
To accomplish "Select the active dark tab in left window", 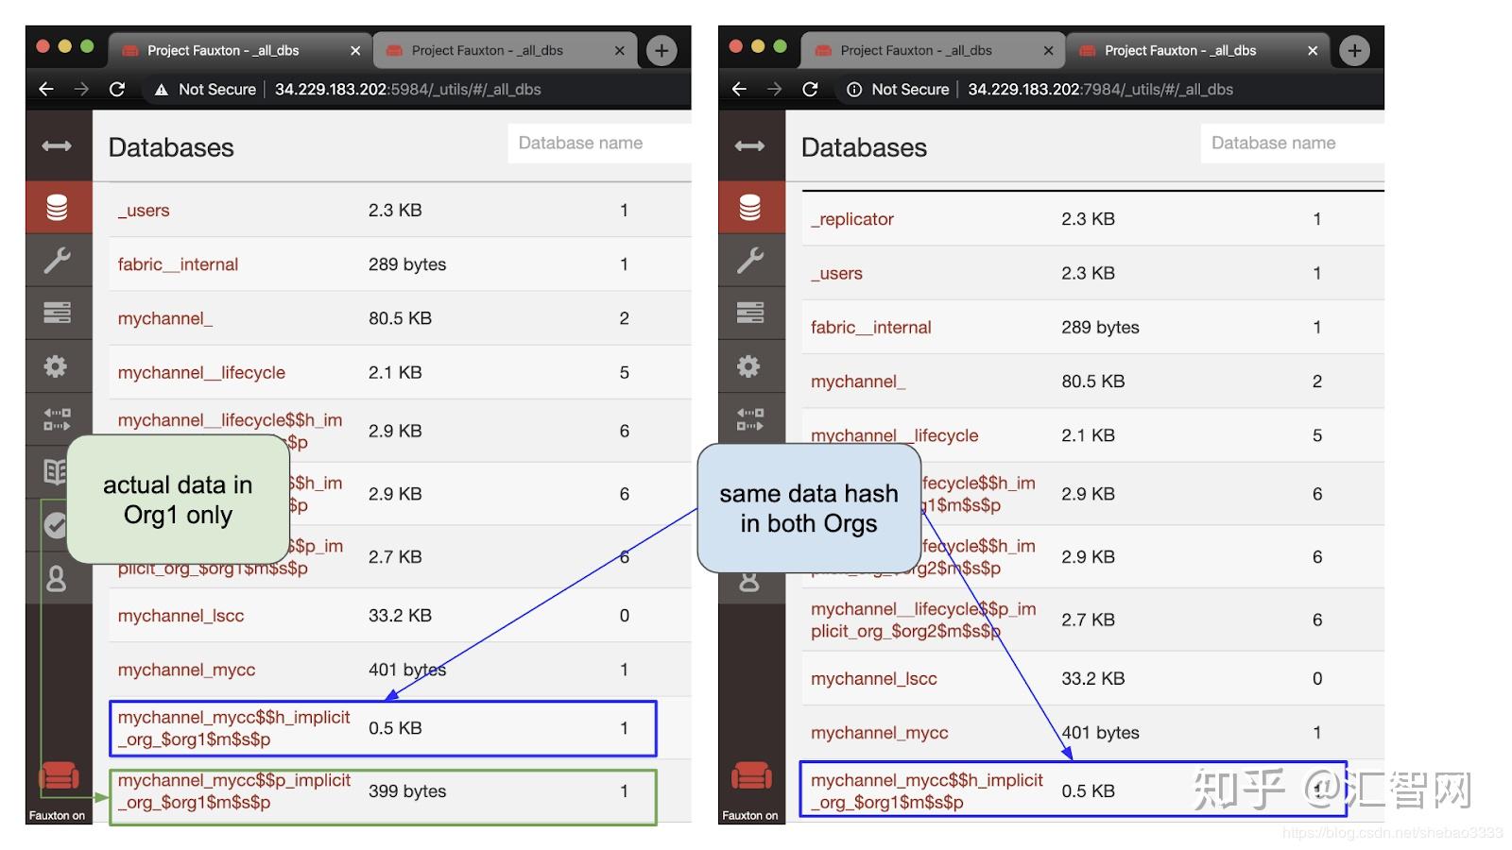I will [241, 50].
